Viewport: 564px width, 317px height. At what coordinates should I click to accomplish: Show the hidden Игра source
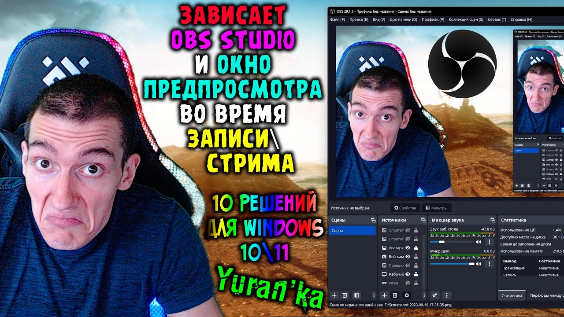click(408, 283)
